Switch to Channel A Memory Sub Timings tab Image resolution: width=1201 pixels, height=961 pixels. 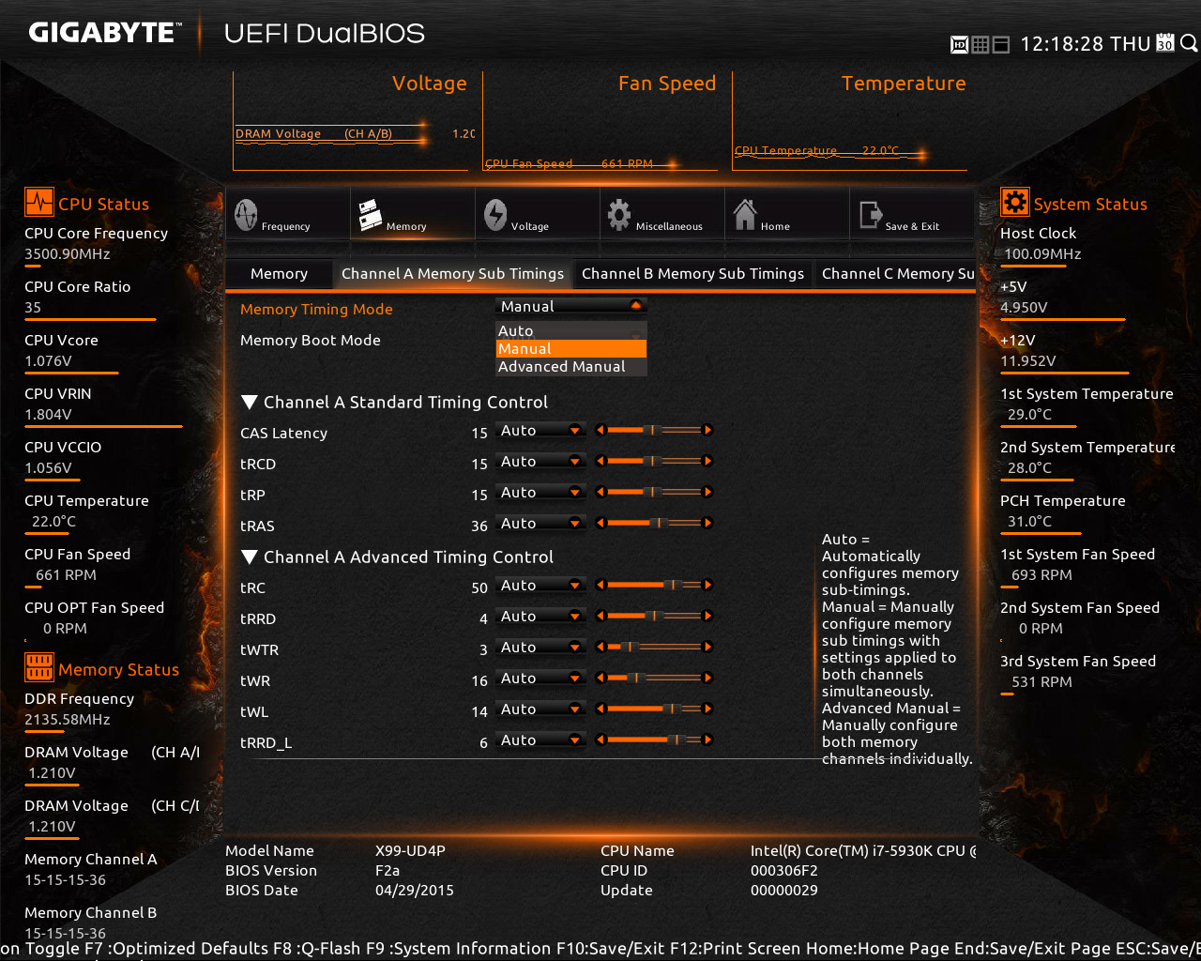point(452,273)
